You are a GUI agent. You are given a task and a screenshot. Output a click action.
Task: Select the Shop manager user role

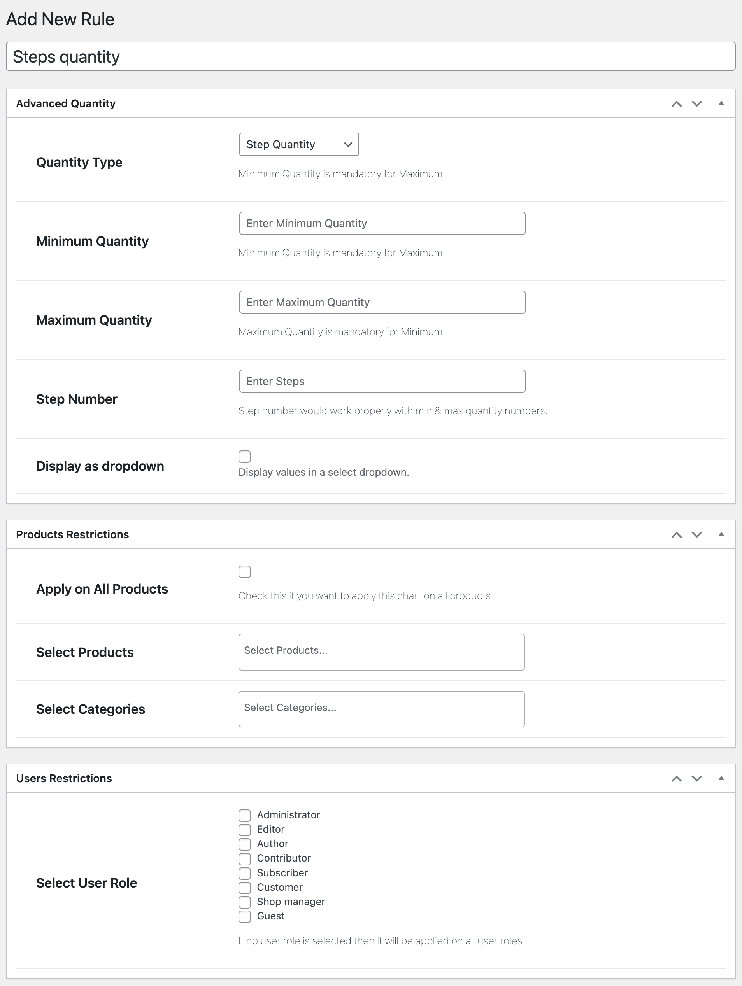point(245,902)
